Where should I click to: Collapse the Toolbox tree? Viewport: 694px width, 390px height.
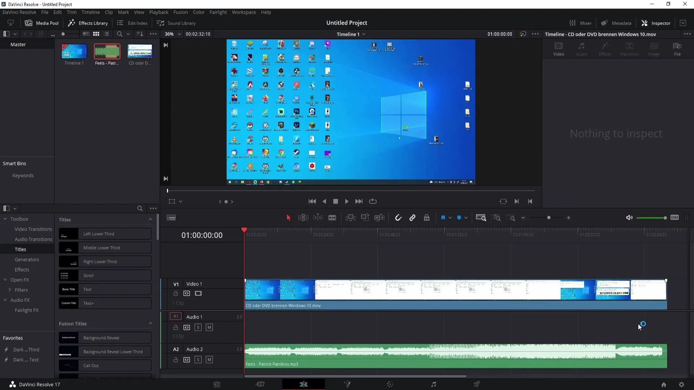5,219
